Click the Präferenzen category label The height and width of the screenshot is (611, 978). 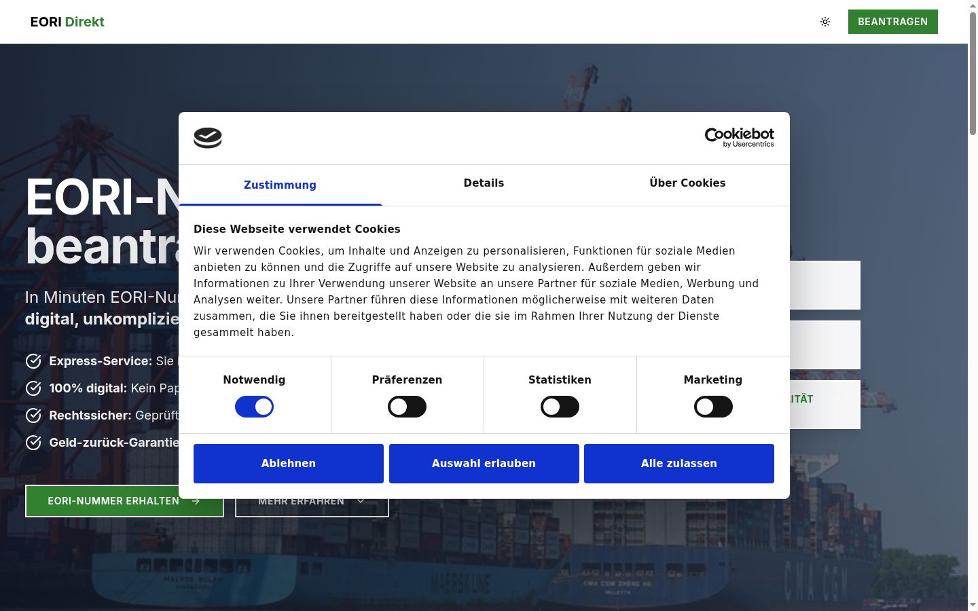[407, 380]
